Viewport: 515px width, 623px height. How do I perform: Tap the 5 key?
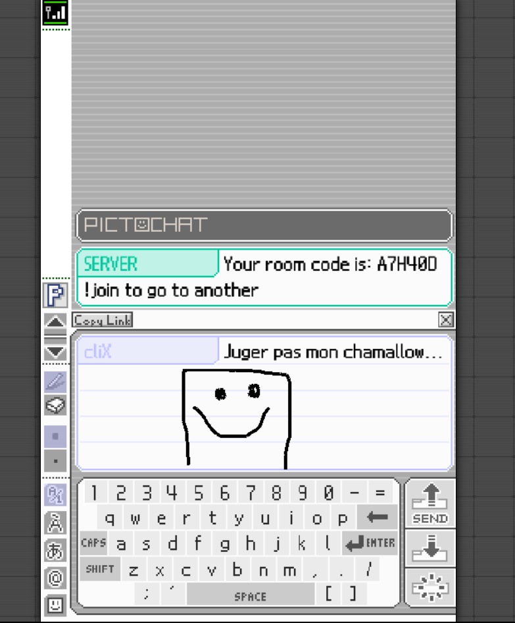point(199,493)
